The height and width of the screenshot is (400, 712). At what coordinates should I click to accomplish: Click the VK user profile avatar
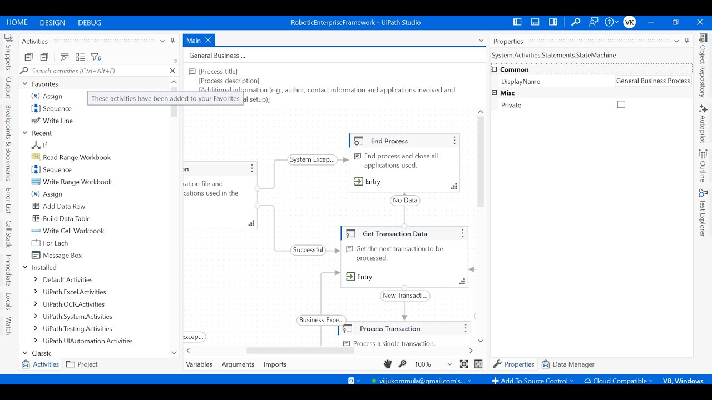(x=630, y=22)
